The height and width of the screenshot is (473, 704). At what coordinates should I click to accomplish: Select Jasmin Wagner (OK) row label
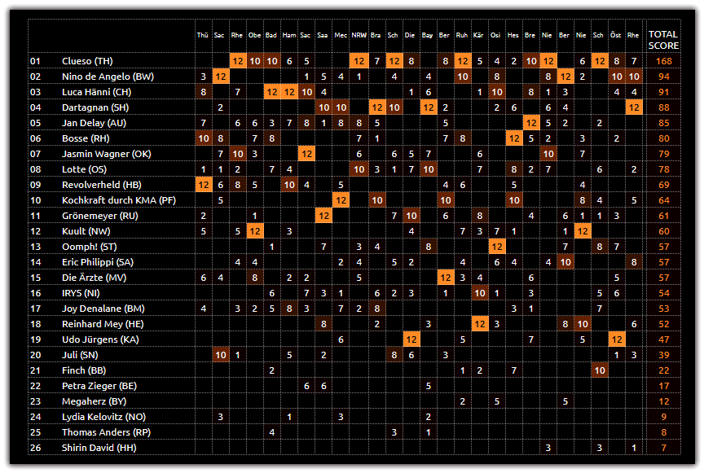pos(107,154)
